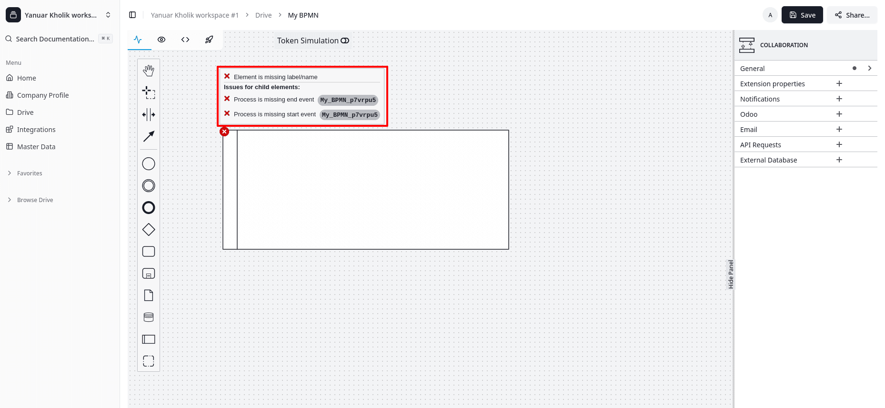Image resolution: width=885 pixels, height=408 pixels.
Task: Toggle the sidebar panel icon
Action: point(132,15)
